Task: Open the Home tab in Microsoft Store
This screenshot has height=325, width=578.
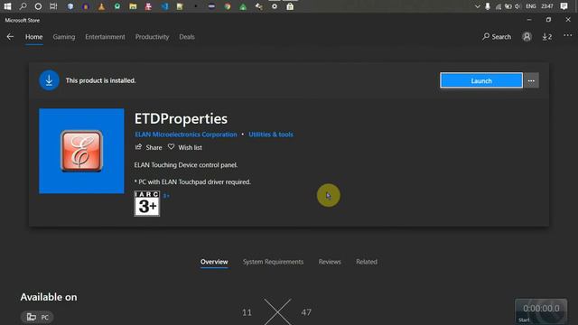Action: [x=34, y=37]
